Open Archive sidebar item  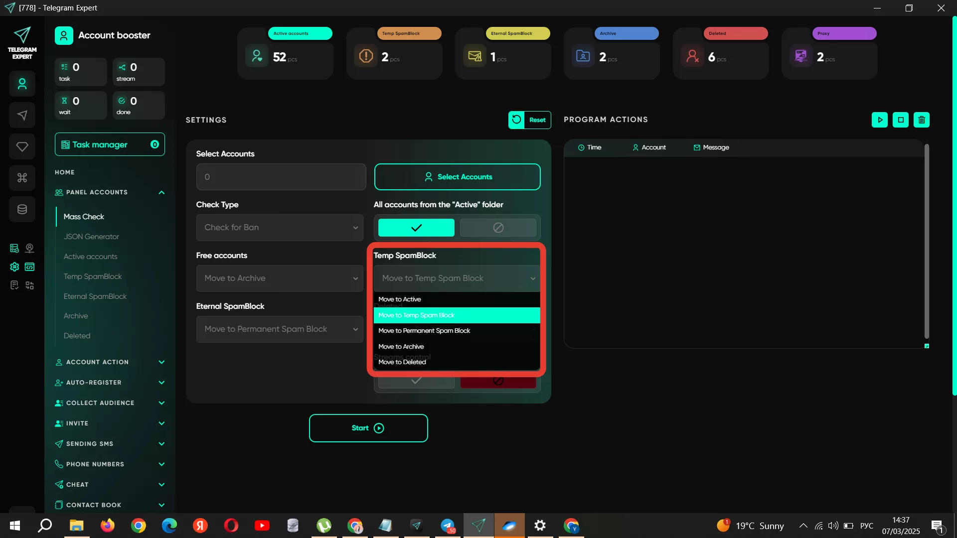pos(76,316)
